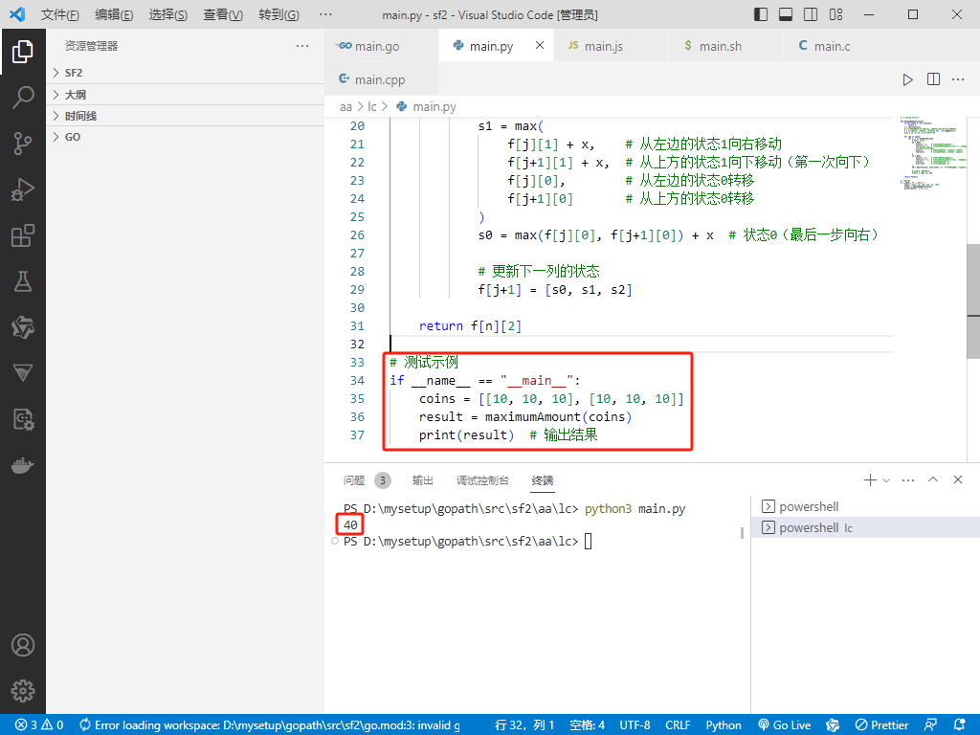Toggle primary side bar layout icon
980x735 pixels.
coord(761,14)
